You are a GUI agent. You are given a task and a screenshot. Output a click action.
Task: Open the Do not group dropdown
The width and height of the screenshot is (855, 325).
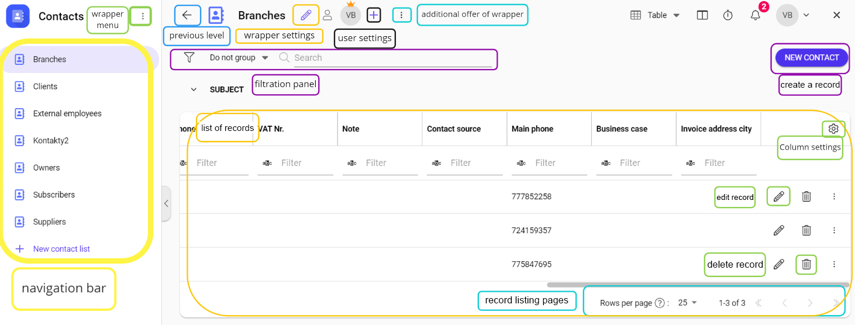pyautogui.click(x=239, y=58)
